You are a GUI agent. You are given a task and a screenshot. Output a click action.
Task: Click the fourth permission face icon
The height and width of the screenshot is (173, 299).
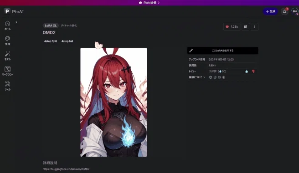(224, 77)
